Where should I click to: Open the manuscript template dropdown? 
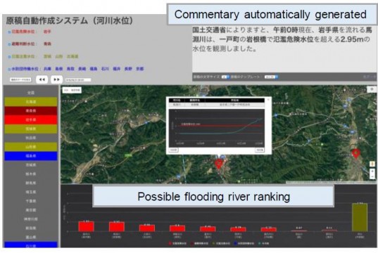[271, 77]
